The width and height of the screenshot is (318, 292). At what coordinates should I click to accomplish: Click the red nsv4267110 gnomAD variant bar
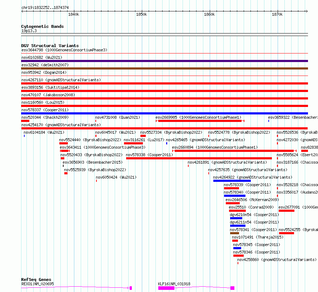coord(164,83)
